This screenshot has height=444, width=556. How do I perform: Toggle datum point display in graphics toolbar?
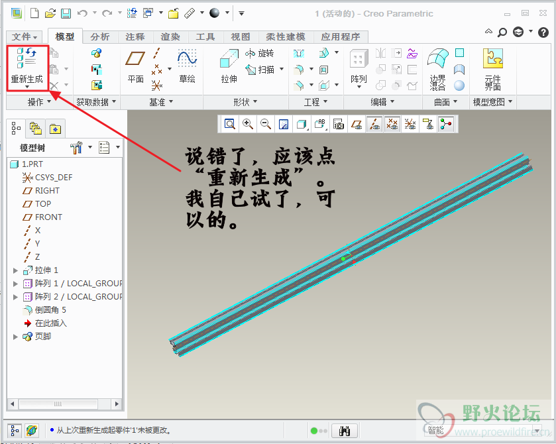[392, 124]
